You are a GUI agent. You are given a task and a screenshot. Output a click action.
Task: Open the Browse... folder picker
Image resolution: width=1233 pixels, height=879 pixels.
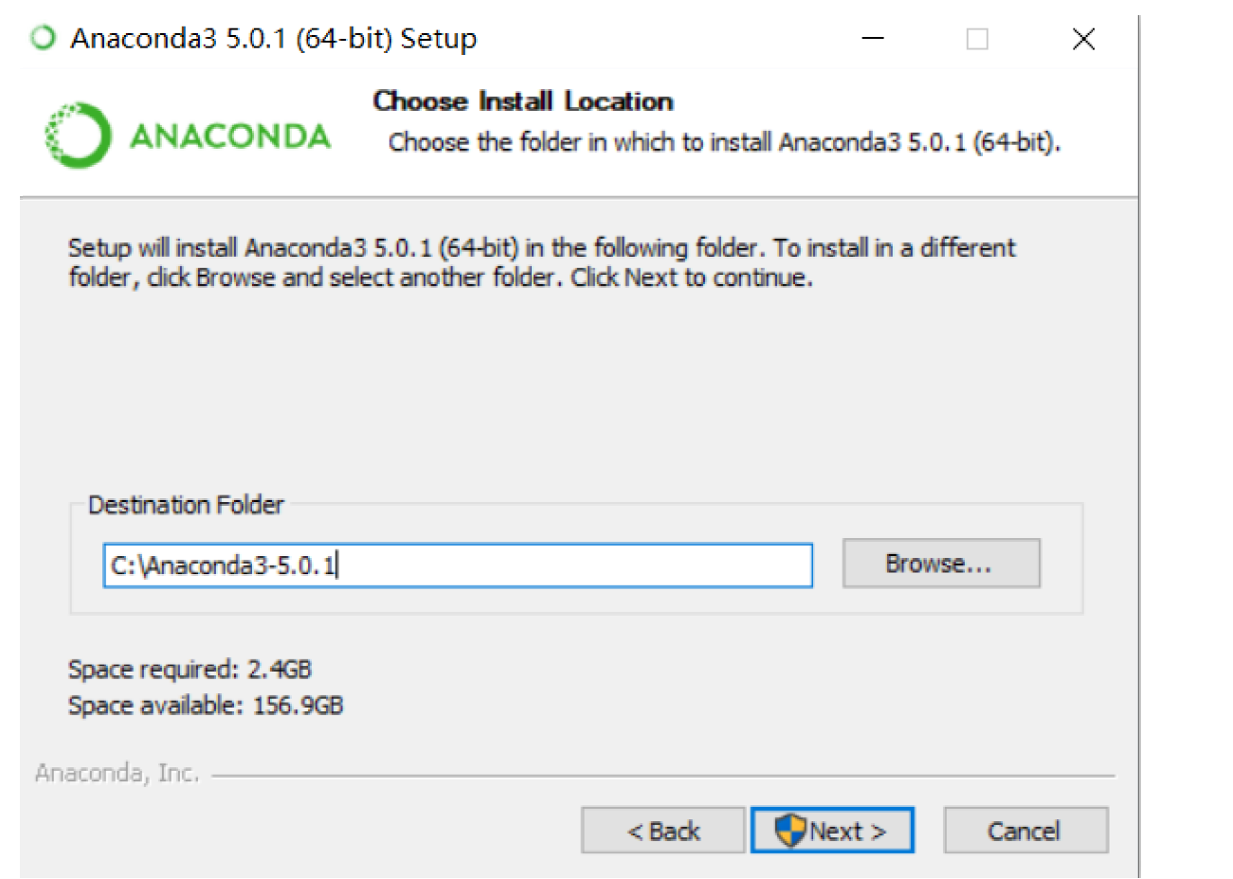coord(940,564)
